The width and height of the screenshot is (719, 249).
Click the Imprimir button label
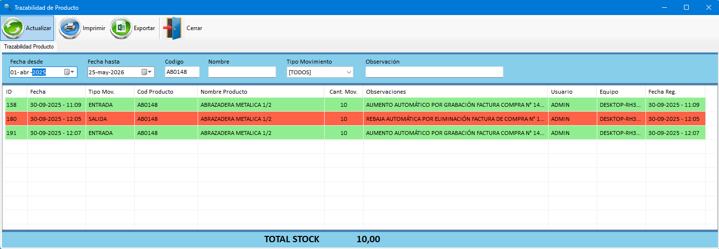coord(94,28)
